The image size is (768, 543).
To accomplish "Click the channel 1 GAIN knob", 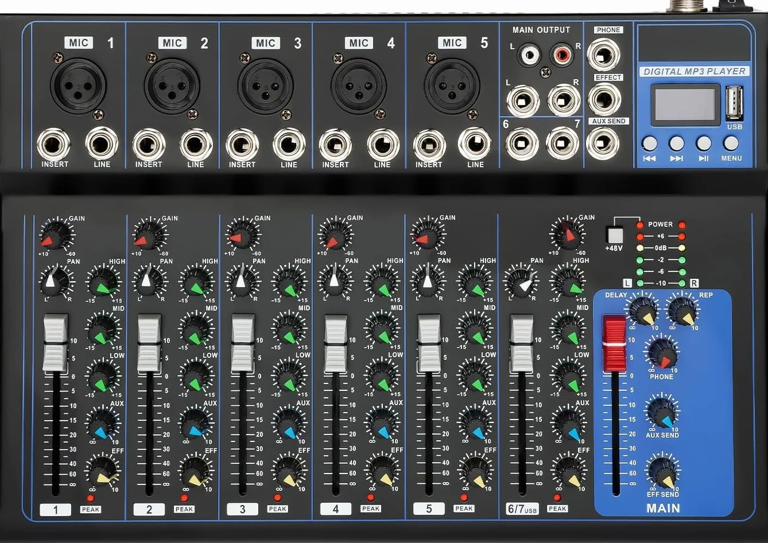I will pyautogui.click(x=57, y=234).
